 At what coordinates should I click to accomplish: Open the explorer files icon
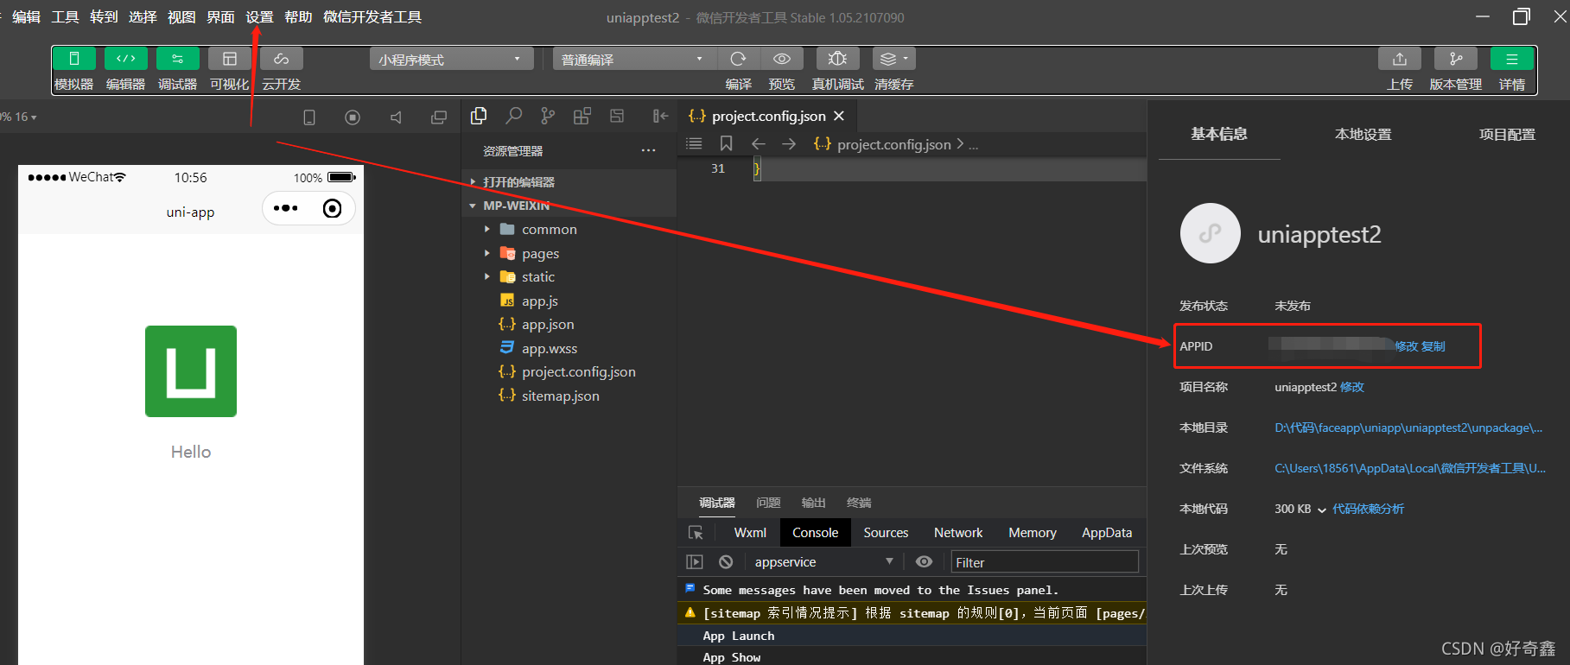479,116
